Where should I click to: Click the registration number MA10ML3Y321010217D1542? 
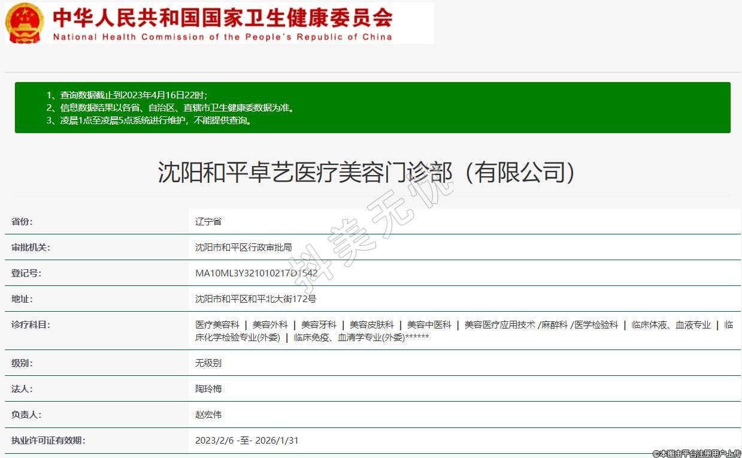256,273
